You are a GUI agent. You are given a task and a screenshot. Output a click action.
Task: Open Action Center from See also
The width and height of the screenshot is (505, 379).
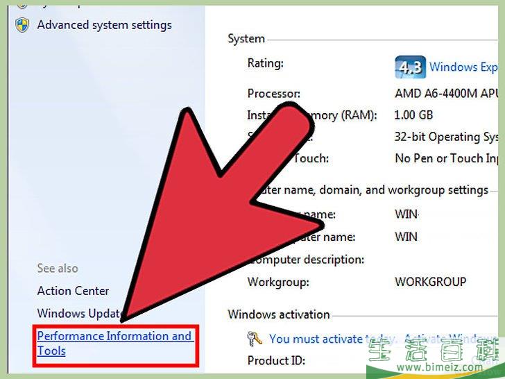point(73,291)
